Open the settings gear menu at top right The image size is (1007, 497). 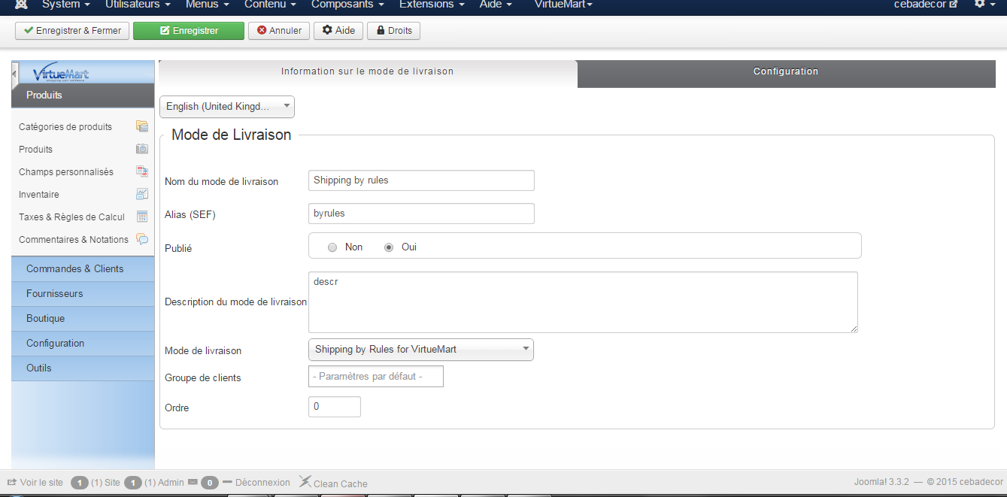point(984,5)
